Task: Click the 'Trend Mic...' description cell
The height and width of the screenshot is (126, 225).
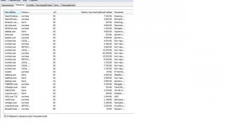Action: [119, 87]
